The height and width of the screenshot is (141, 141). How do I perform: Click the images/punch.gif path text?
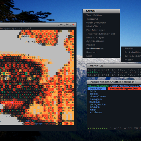16,29
